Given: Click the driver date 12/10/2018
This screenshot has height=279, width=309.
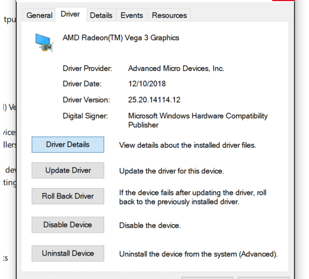Looking at the screenshot, I should tap(147, 84).
